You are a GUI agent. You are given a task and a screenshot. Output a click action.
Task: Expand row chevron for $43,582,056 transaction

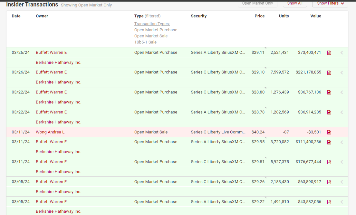click(342, 202)
